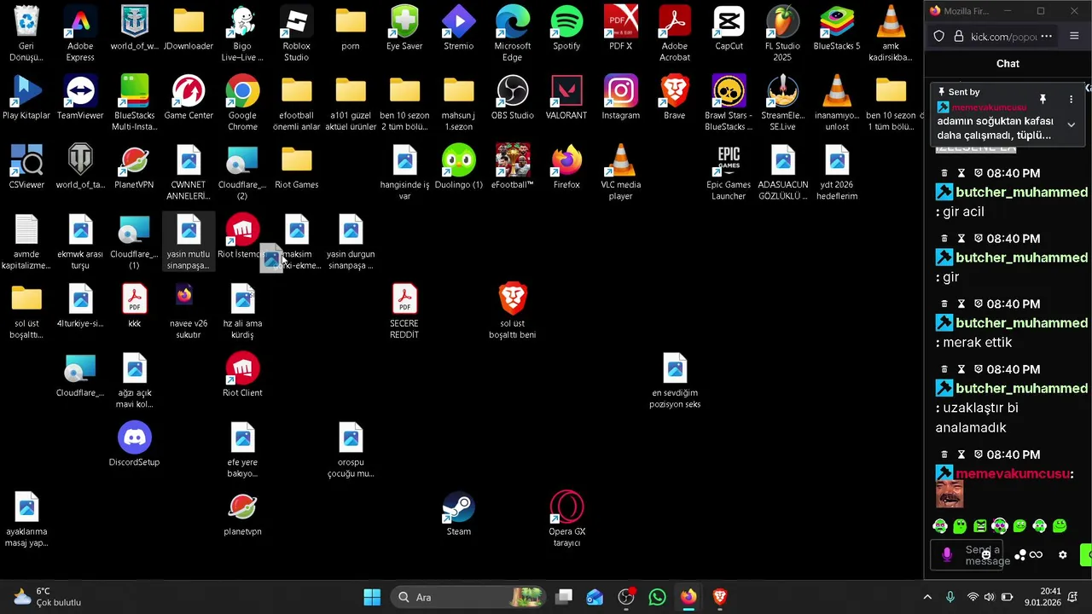Click the Windows Start button

point(372,597)
